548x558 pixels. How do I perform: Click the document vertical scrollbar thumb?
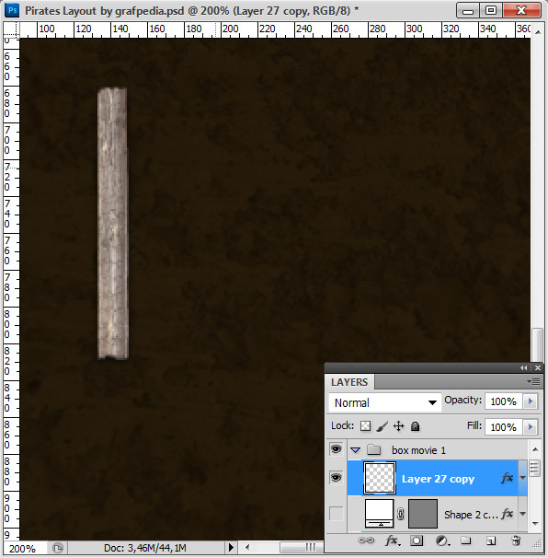point(538,345)
